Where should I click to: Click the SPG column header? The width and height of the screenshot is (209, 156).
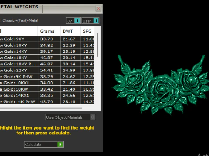(87, 31)
